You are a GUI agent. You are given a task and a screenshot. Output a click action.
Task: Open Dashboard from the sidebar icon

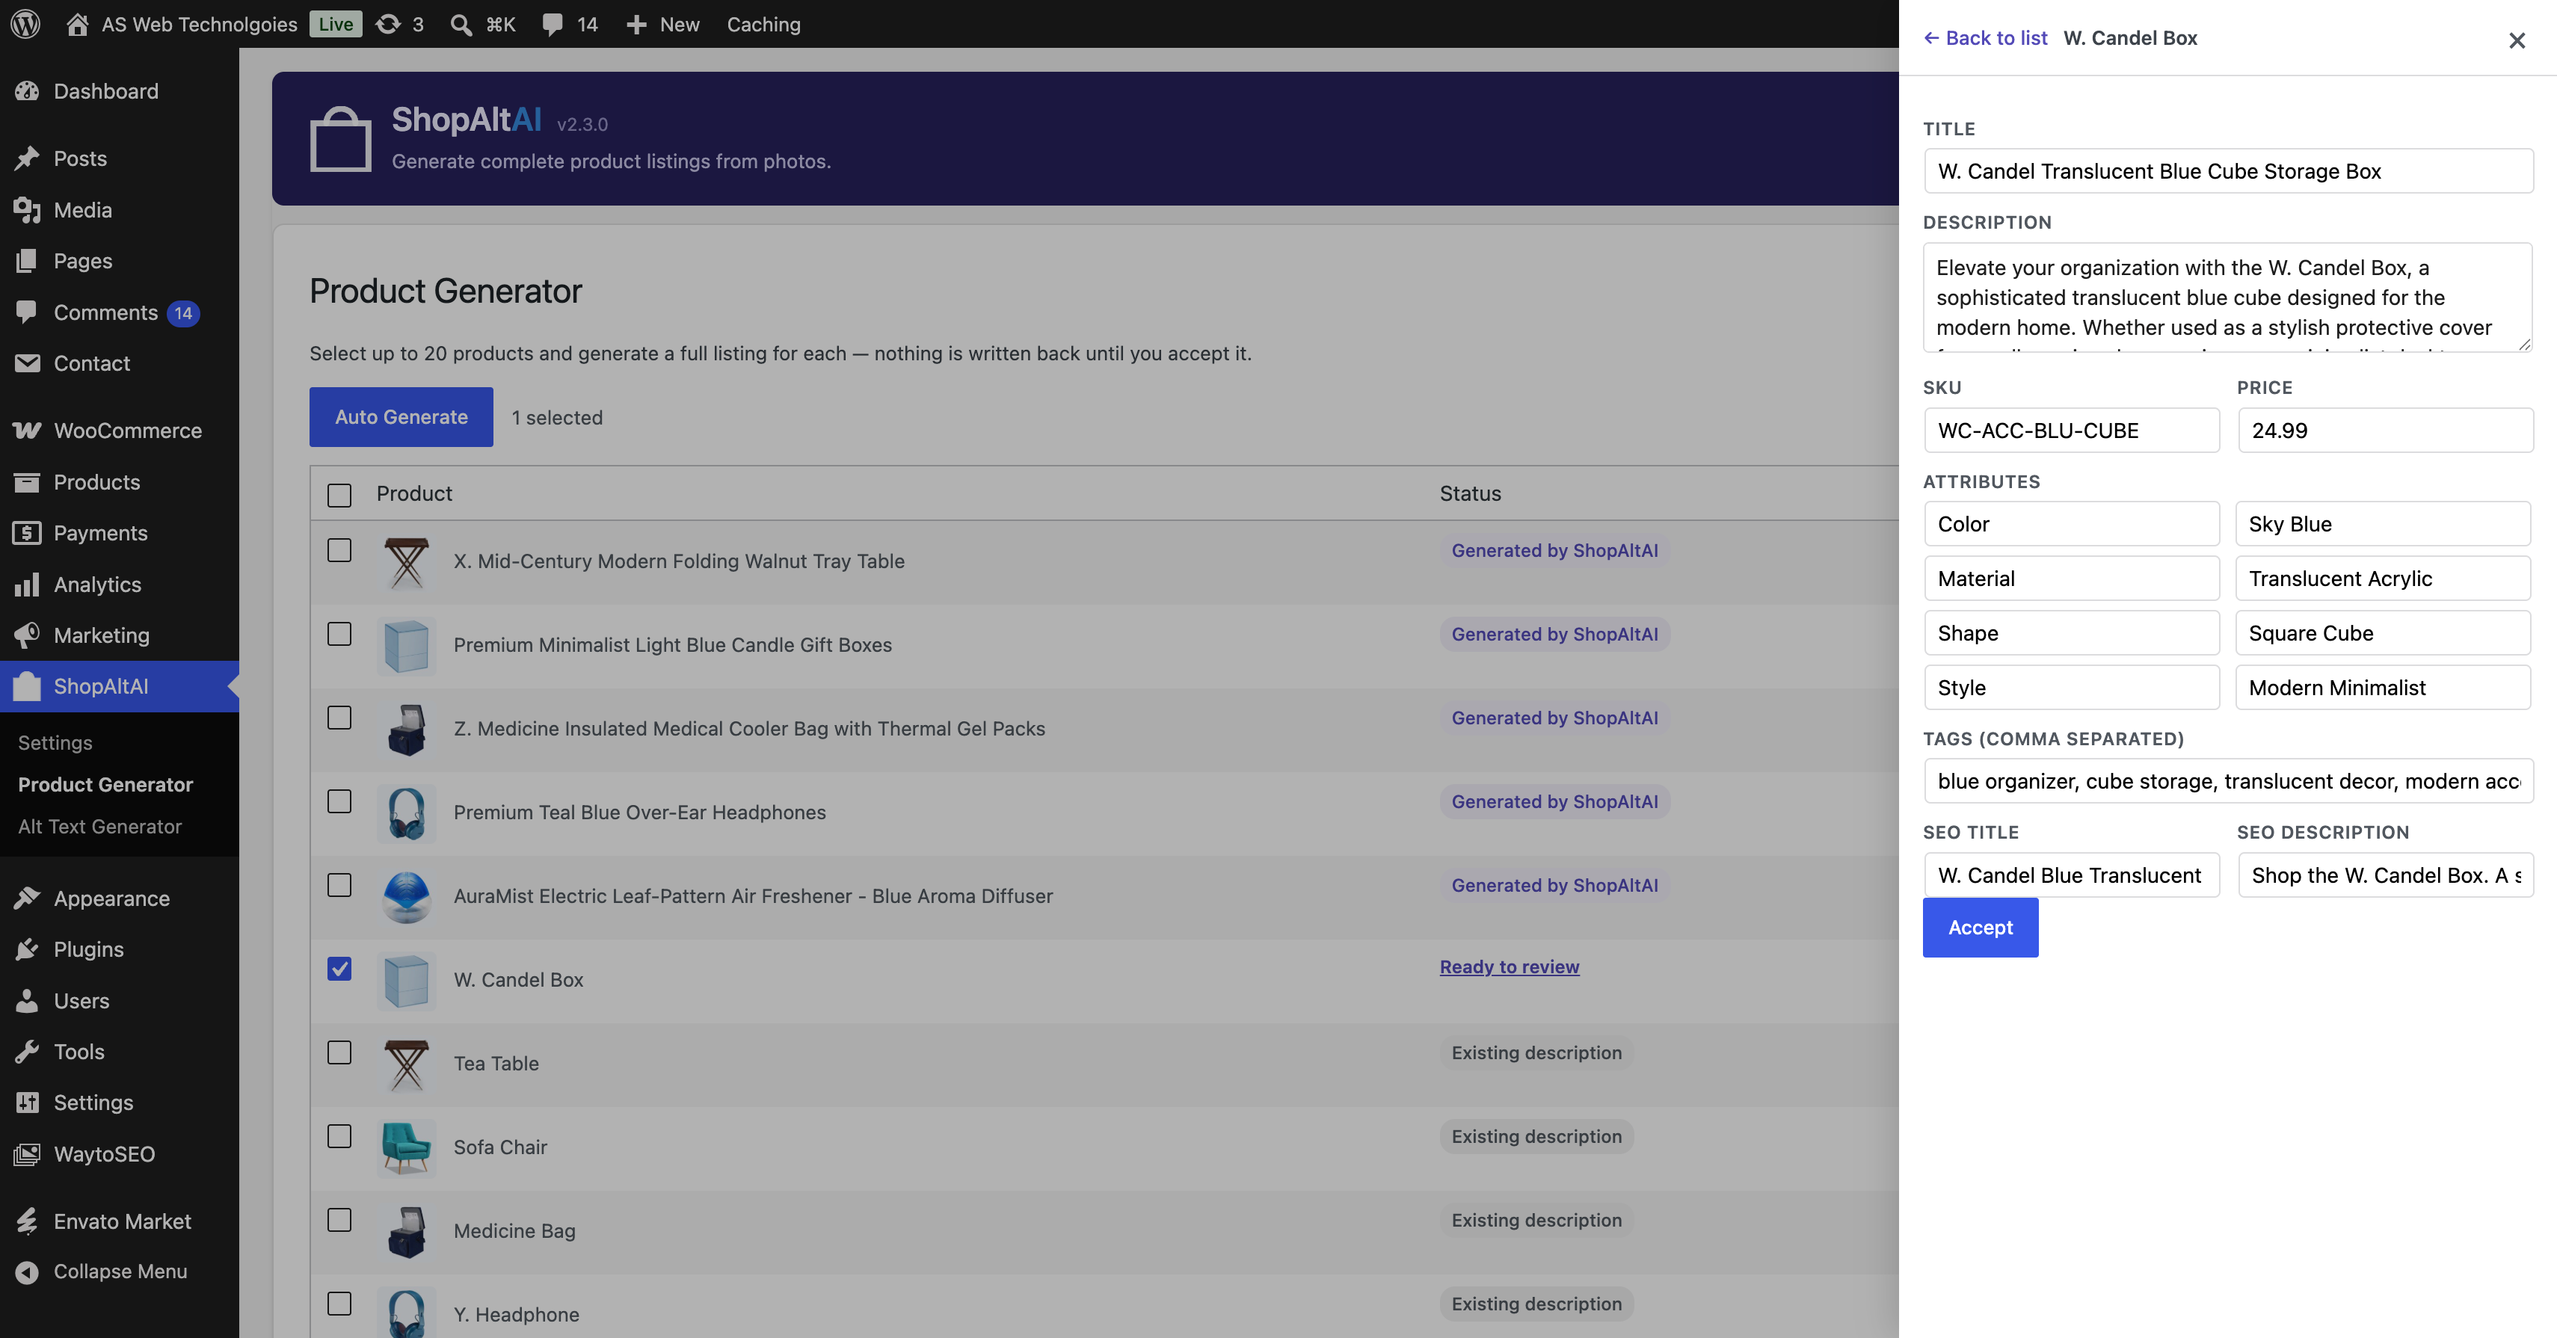[28, 91]
